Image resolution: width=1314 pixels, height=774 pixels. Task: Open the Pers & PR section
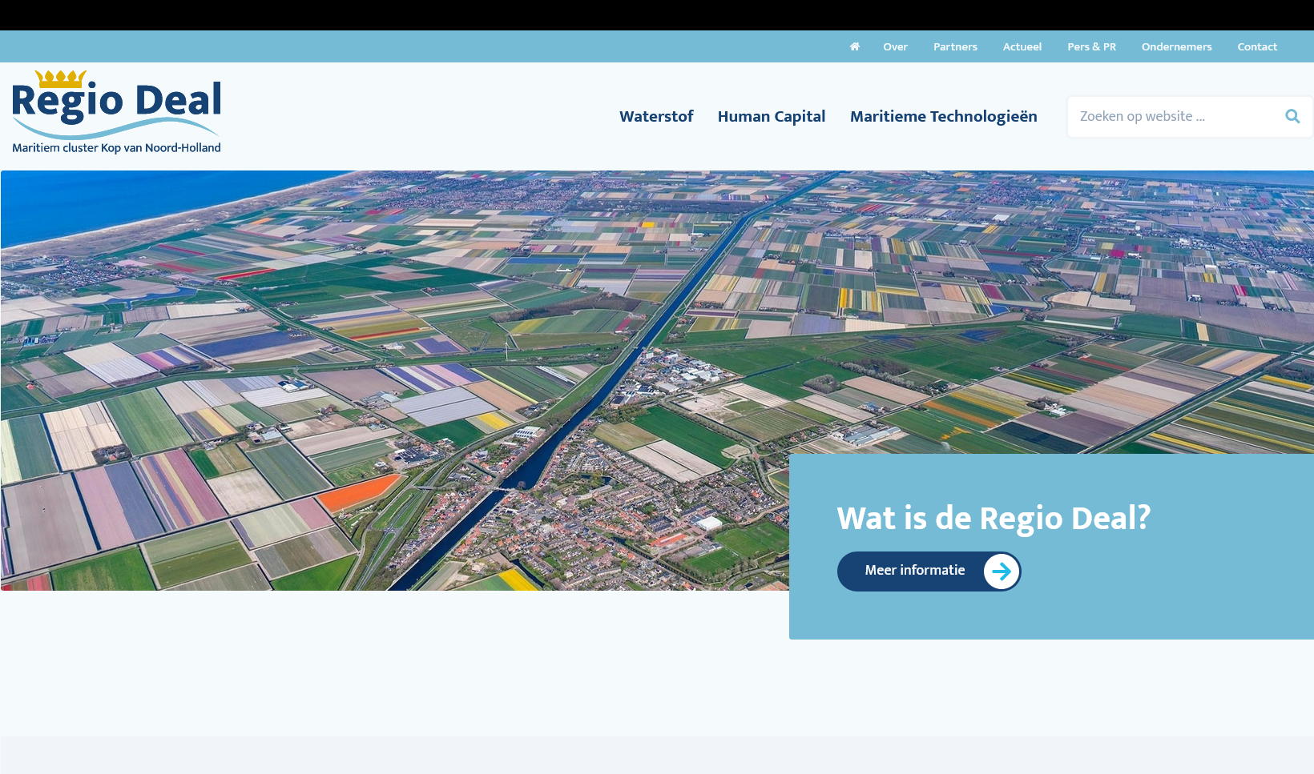[1091, 46]
